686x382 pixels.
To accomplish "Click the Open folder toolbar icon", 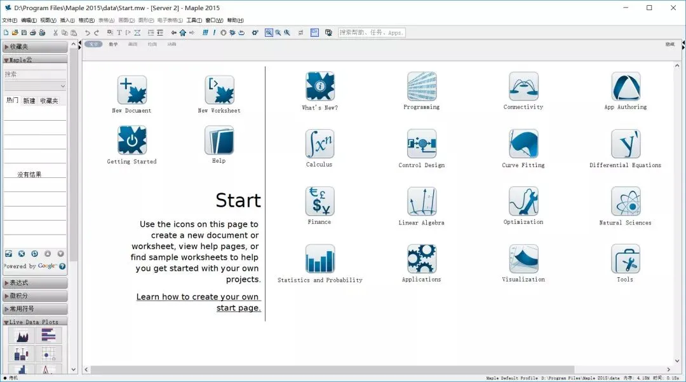I will (15, 32).
